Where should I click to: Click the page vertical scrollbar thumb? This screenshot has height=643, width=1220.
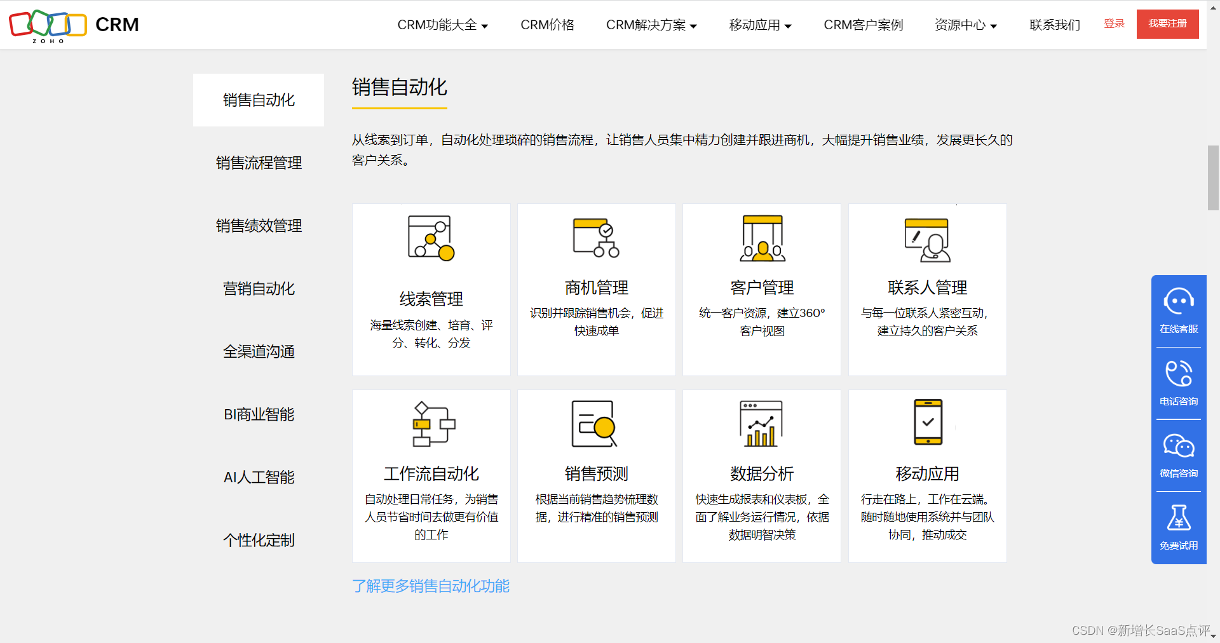coord(1213,177)
